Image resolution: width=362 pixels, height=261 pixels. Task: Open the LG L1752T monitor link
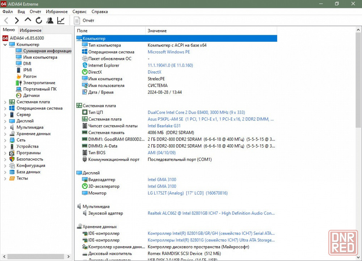click(x=188, y=193)
